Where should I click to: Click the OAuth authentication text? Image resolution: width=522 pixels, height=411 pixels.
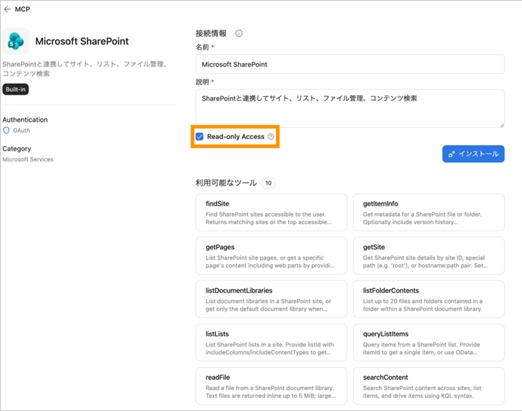pos(21,131)
